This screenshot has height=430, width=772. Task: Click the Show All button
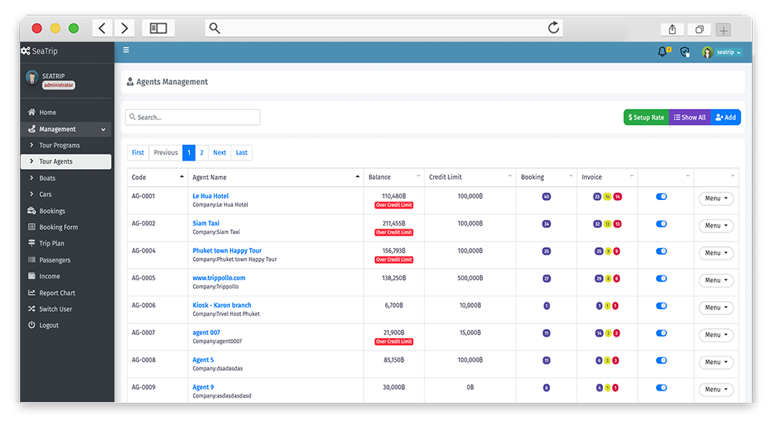pos(689,117)
